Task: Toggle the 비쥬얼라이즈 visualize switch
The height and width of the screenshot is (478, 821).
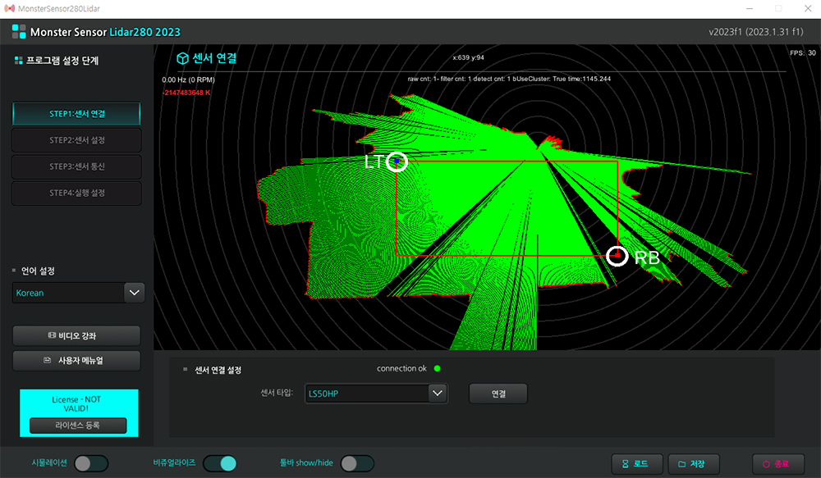Action: click(220, 463)
